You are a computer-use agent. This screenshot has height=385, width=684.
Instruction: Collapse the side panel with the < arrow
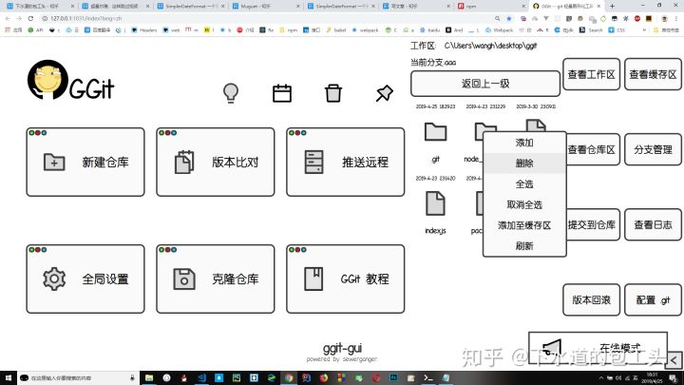point(674,360)
